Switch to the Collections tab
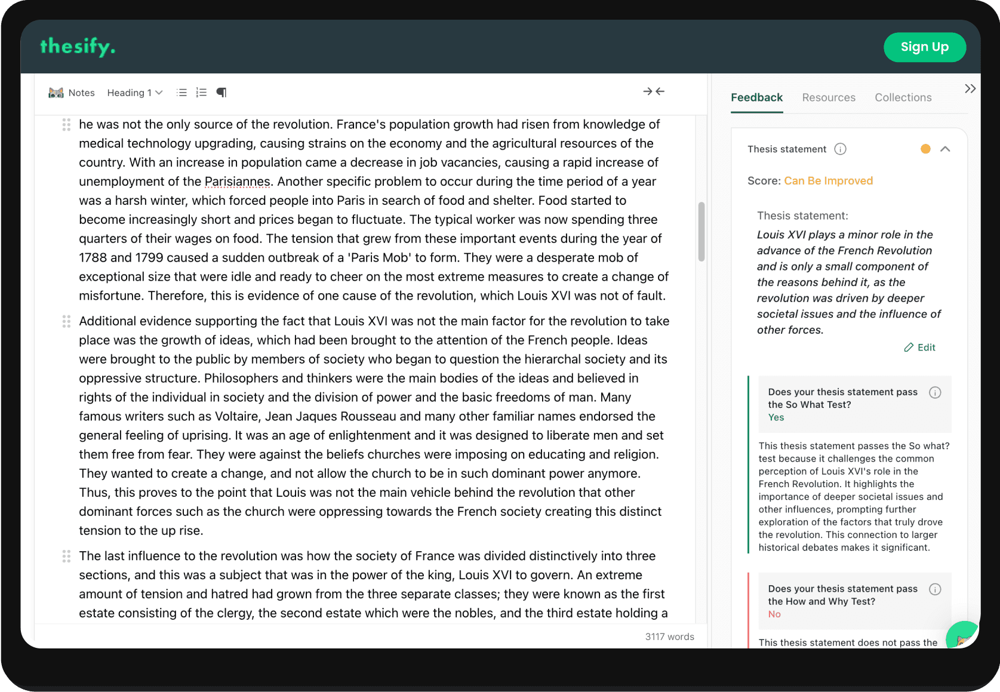 pos(903,97)
